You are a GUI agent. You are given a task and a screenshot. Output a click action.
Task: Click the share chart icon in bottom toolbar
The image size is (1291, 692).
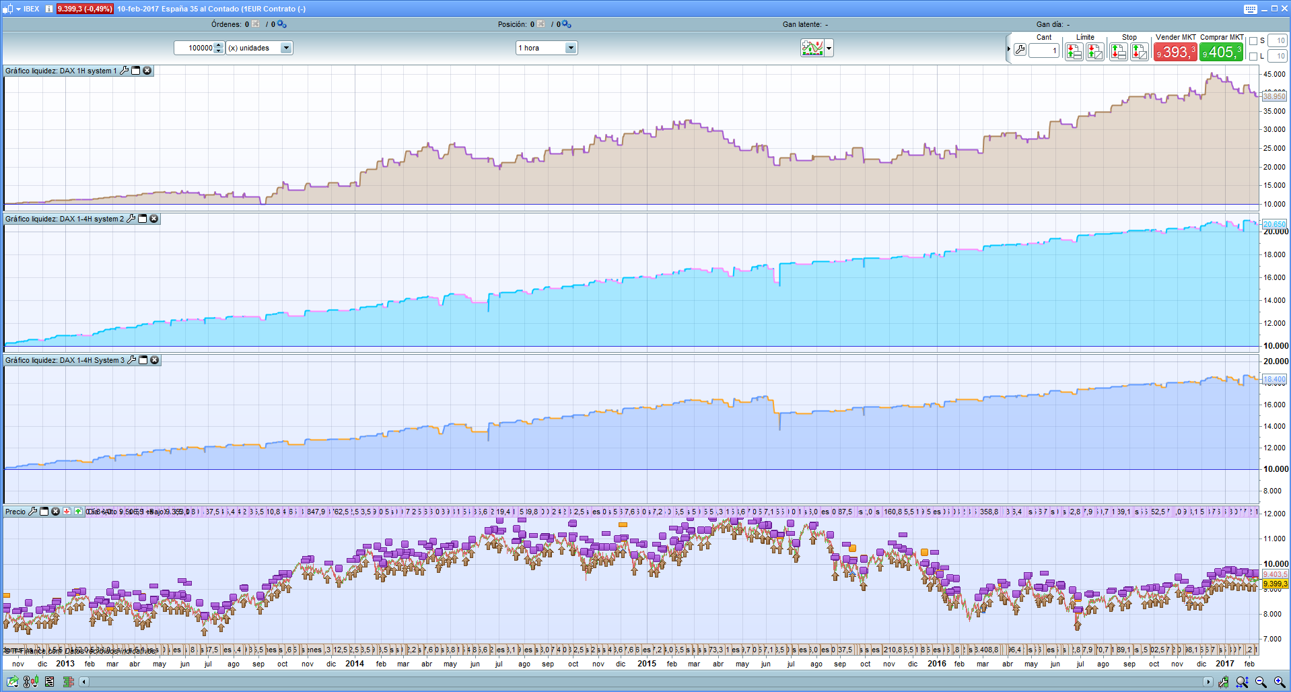(x=13, y=682)
